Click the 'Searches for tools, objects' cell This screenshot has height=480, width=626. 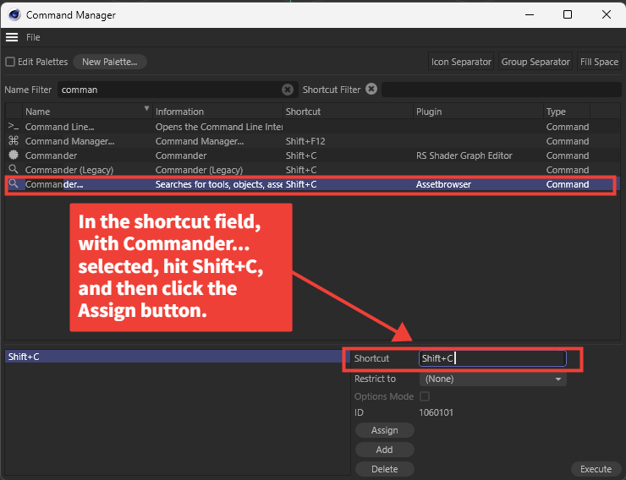point(219,184)
